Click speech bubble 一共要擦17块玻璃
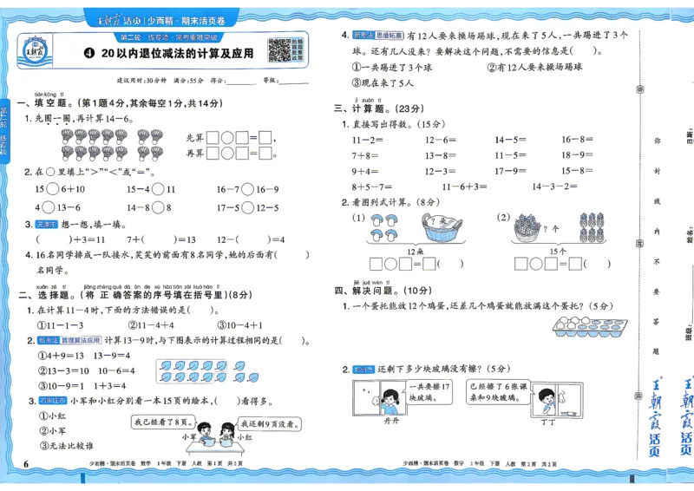Viewport: 694px width, 491px height. (429, 393)
